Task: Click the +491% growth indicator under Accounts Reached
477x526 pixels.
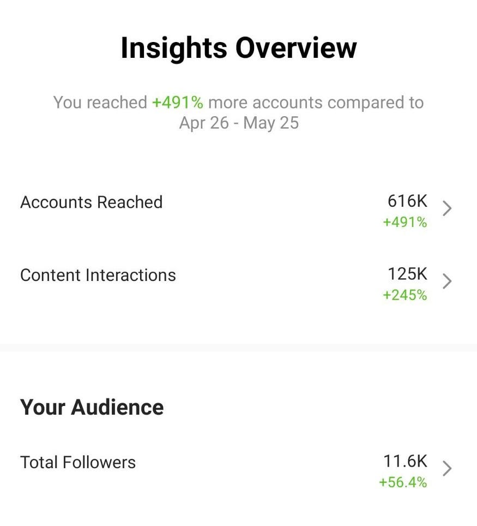Action: point(404,223)
